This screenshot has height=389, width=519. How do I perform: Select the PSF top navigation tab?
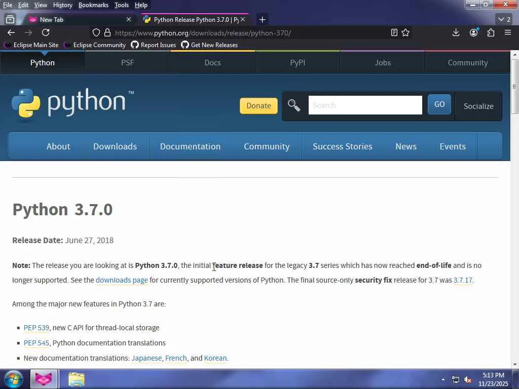coord(127,62)
